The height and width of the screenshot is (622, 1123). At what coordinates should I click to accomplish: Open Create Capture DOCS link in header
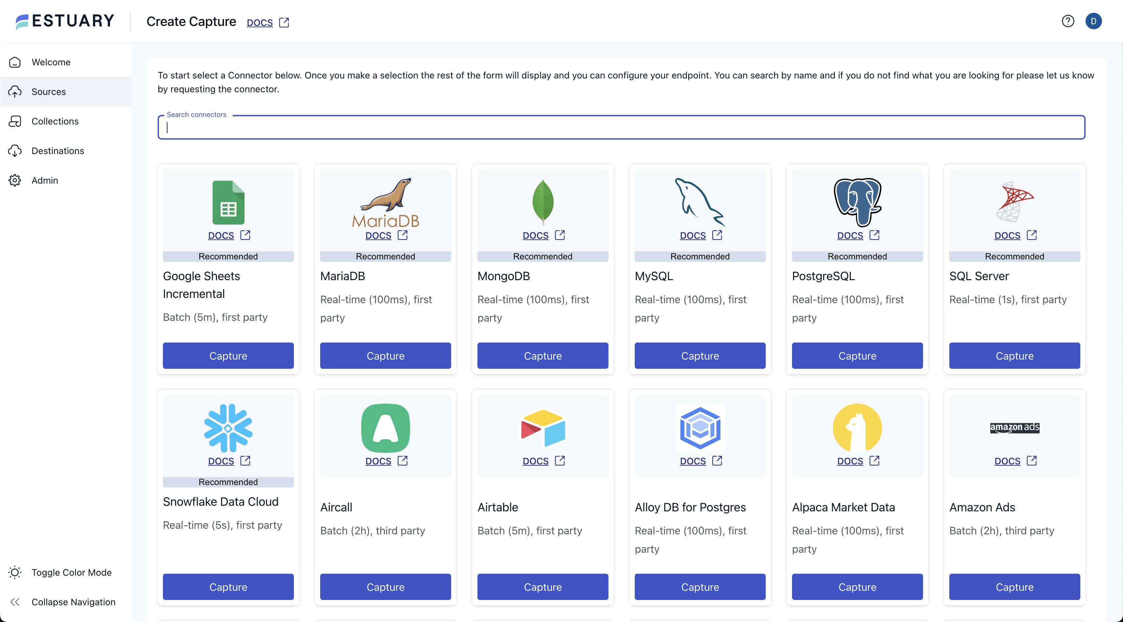260,23
